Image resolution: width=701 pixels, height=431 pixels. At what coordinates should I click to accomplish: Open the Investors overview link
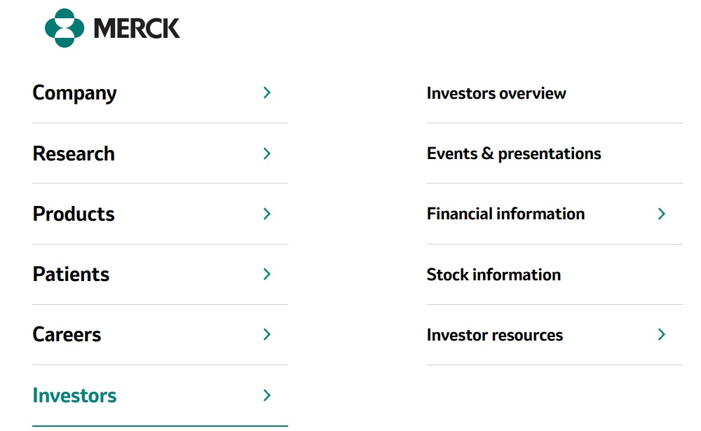[496, 93]
